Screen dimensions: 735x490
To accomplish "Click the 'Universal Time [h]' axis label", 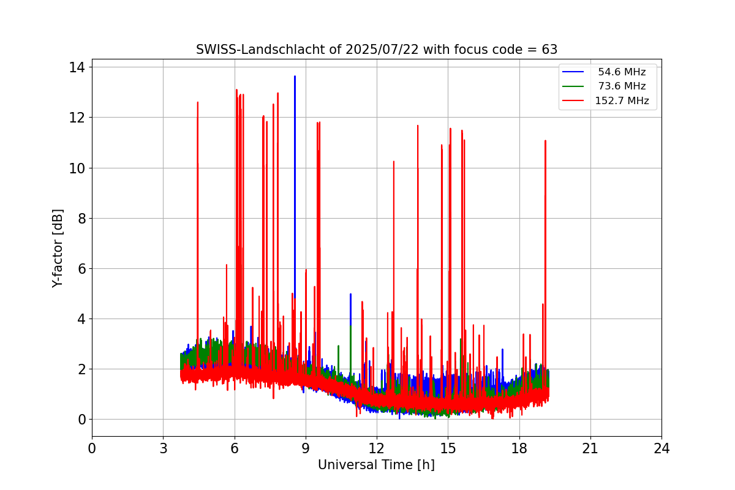I will coord(376,465).
